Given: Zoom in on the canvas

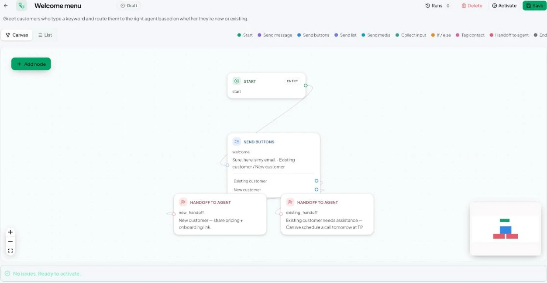Looking at the screenshot, I should 10,232.
